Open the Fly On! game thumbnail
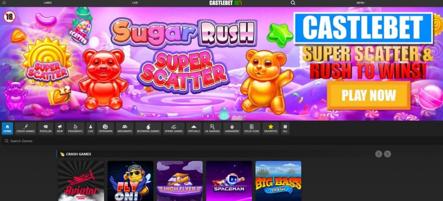Screen dimensions: 443x201 pos(130,181)
